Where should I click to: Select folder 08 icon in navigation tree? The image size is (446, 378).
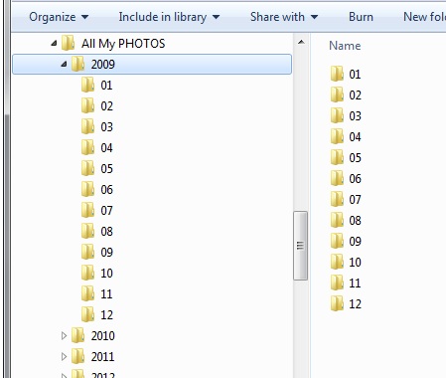coord(88,231)
